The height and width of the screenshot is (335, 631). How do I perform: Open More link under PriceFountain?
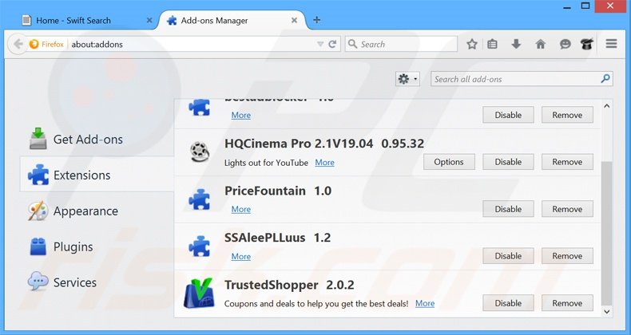click(x=240, y=209)
